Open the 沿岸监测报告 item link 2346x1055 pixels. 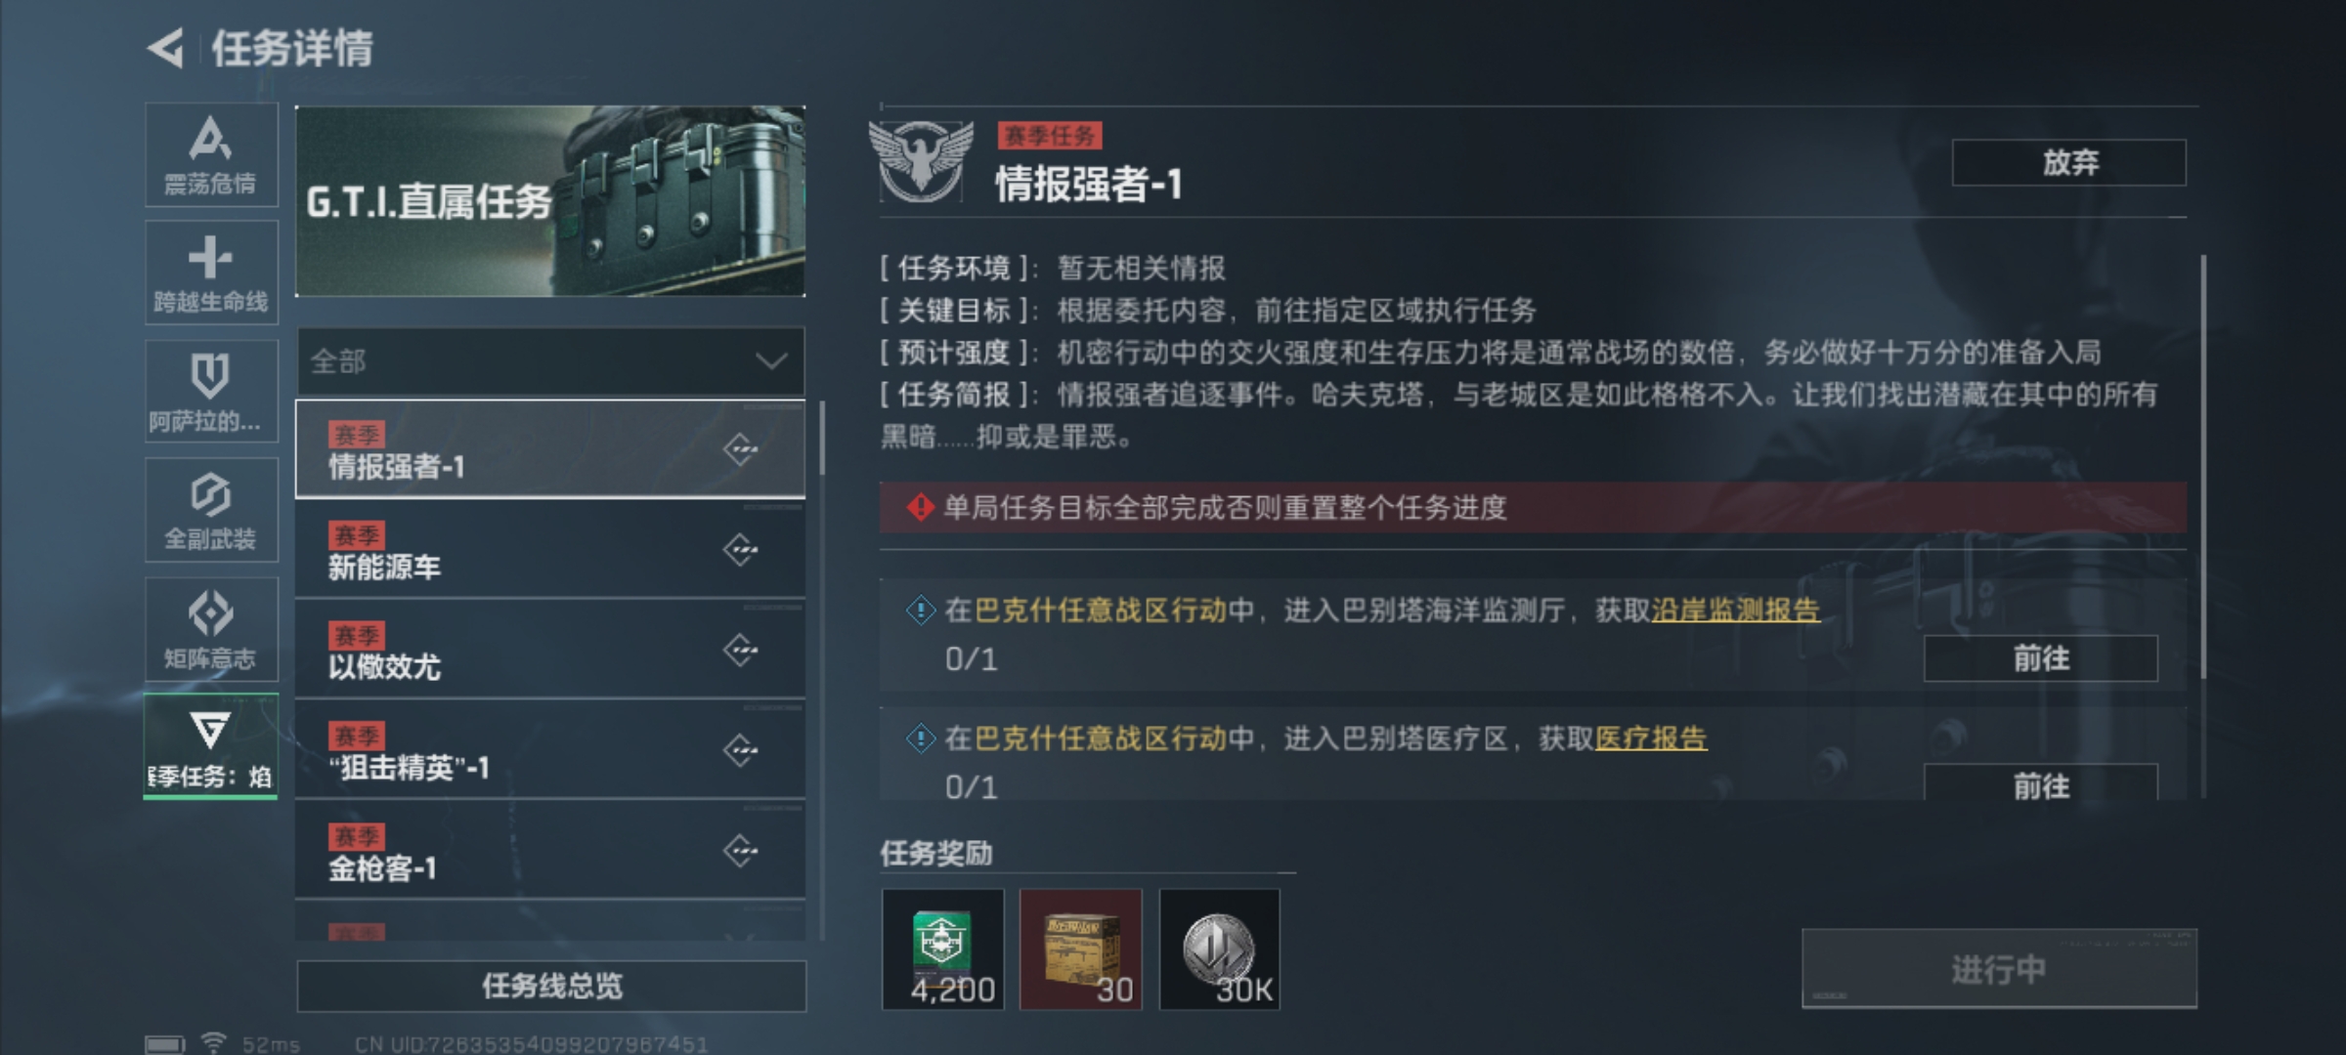[x=1735, y=611]
